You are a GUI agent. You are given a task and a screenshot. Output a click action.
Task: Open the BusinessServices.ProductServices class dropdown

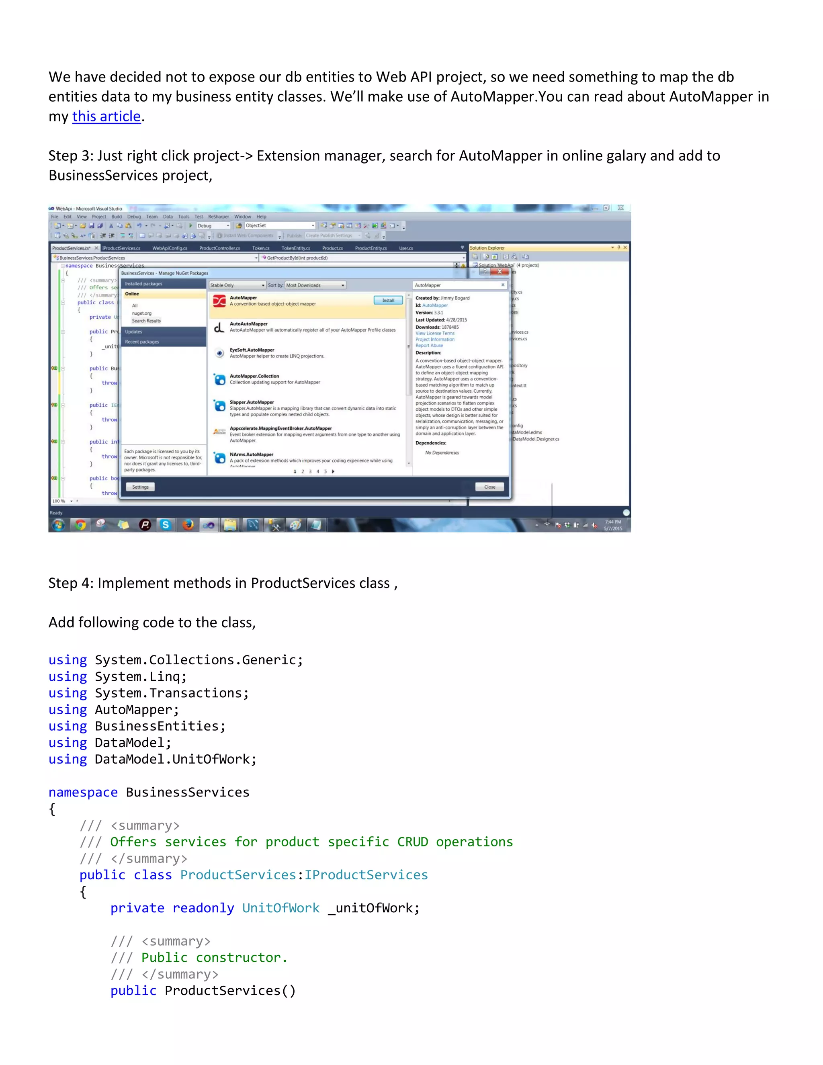click(155, 258)
